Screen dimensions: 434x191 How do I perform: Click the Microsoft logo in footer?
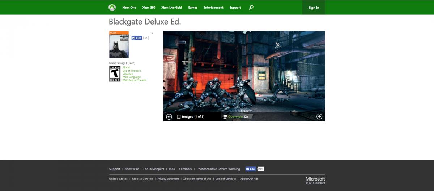[x=315, y=179]
